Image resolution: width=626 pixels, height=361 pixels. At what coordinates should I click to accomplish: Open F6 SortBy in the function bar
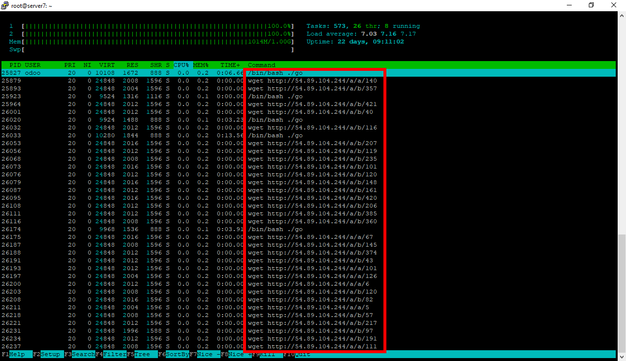(x=173, y=354)
